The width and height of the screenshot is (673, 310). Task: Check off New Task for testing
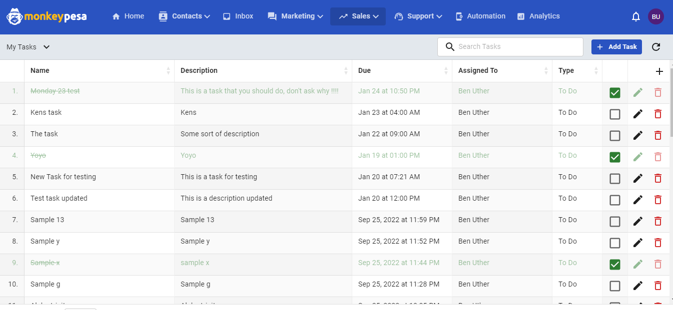pyautogui.click(x=615, y=179)
